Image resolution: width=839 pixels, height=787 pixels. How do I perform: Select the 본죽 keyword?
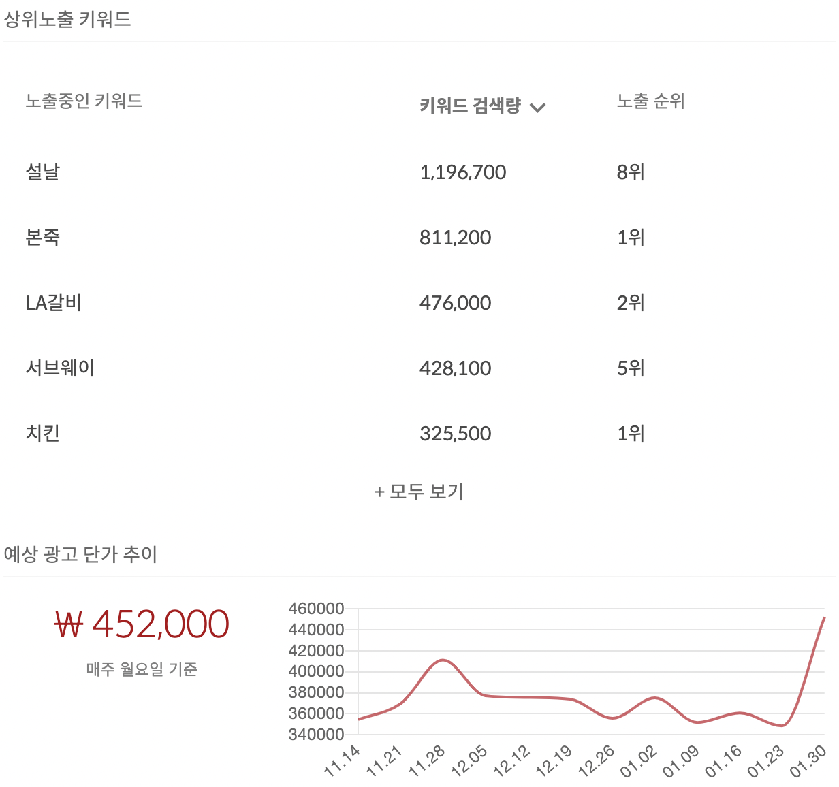point(42,238)
